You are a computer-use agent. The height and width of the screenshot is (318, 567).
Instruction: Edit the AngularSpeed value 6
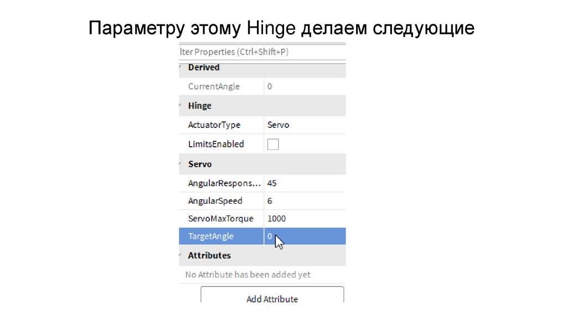305,201
